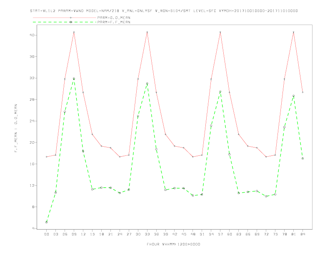Click x-axis forecast hour label 03
This screenshot has height=255, width=330.
click(55, 234)
